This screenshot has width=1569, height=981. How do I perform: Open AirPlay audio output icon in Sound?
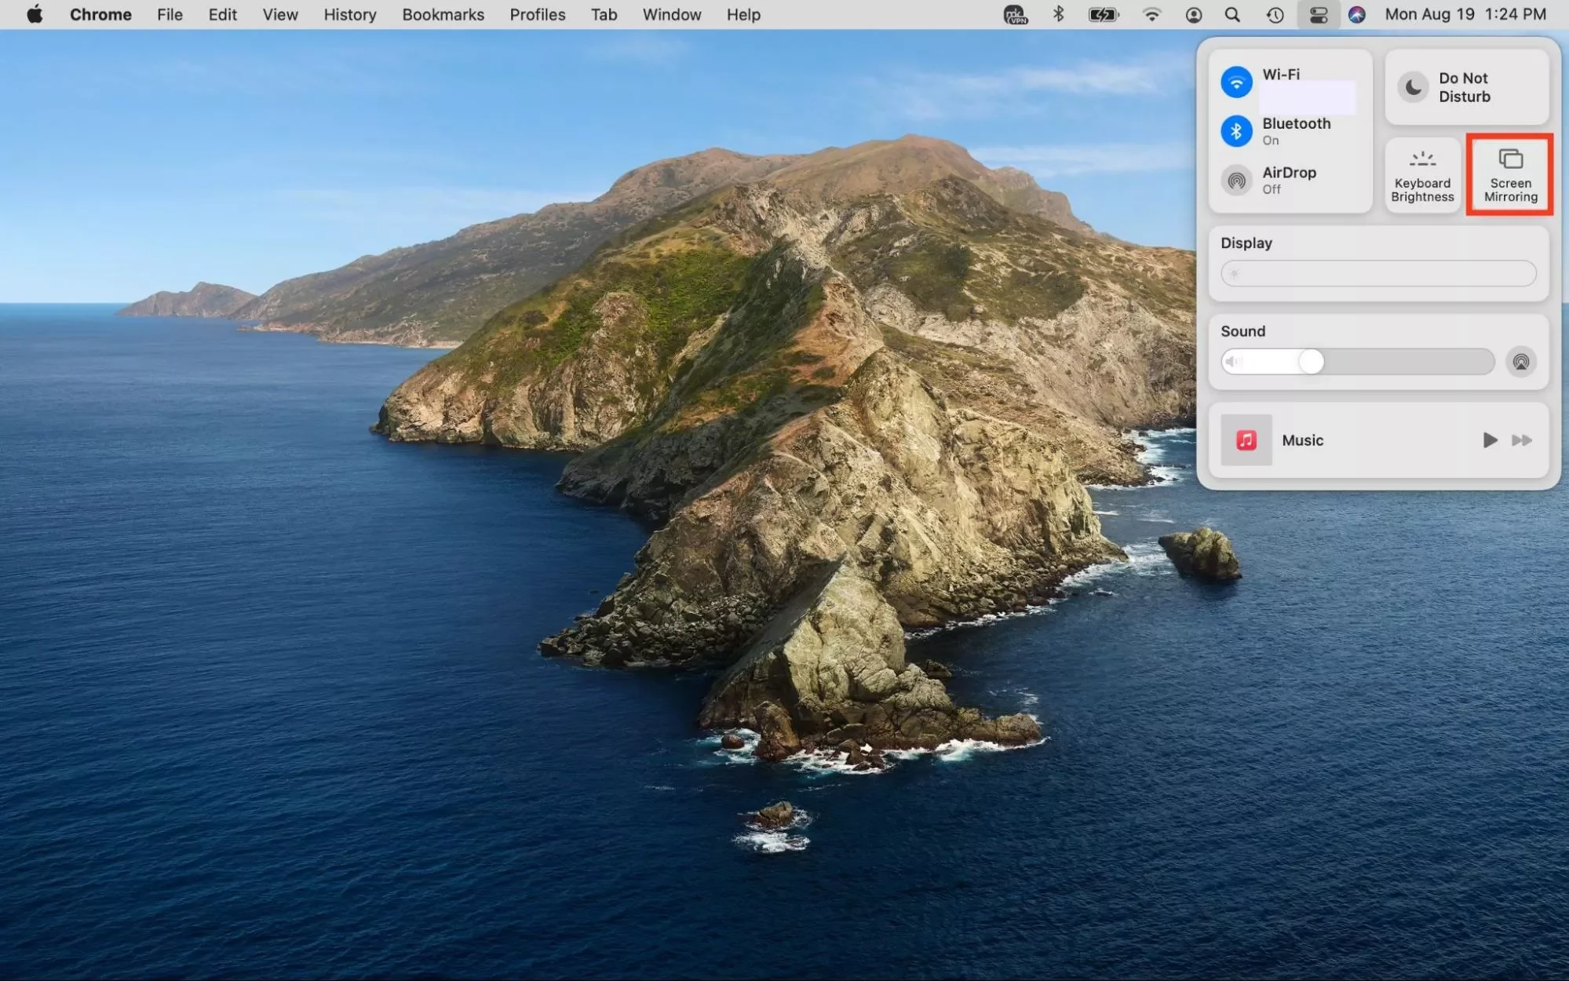click(x=1520, y=362)
